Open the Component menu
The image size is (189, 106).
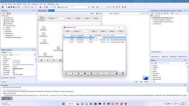tap(35, 4)
